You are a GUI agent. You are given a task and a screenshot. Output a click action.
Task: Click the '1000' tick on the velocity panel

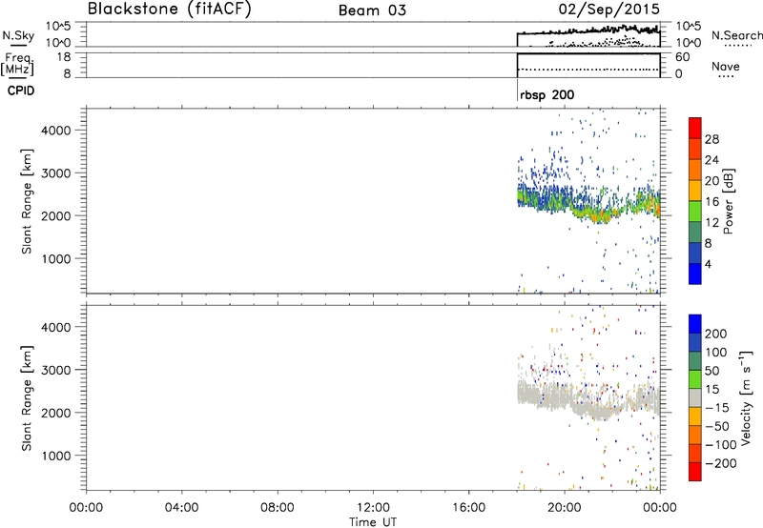tap(55, 456)
